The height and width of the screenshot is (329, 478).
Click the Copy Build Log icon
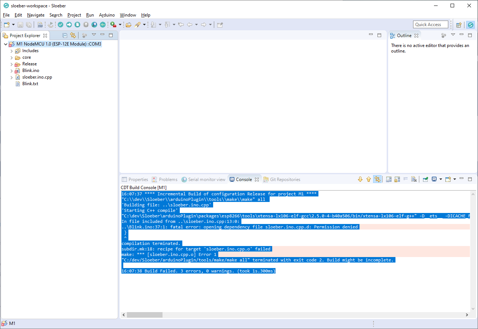[x=388, y=179]
